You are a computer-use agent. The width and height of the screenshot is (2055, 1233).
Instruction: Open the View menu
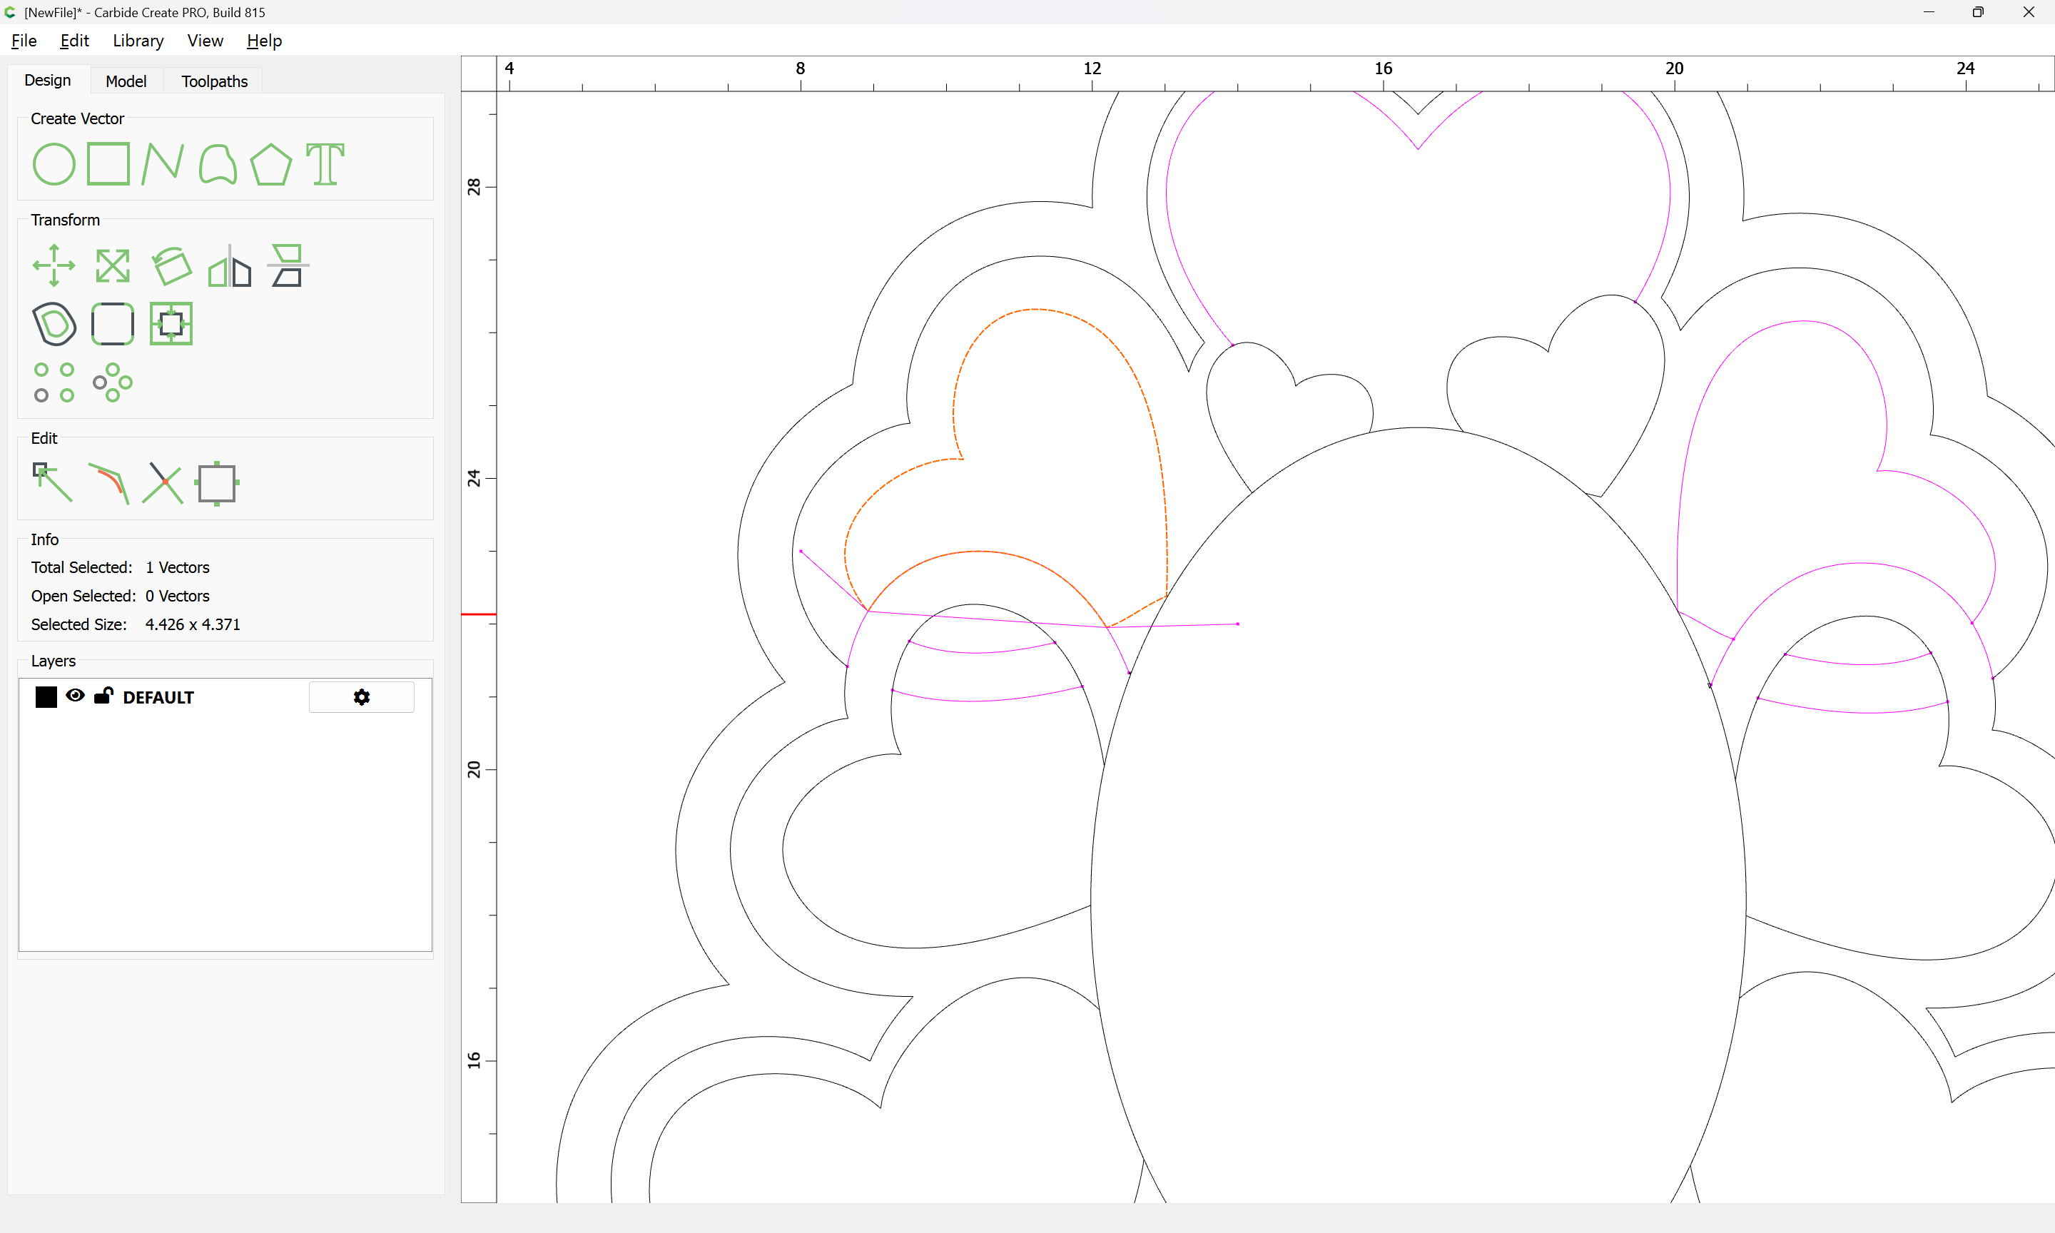(205, 41)
